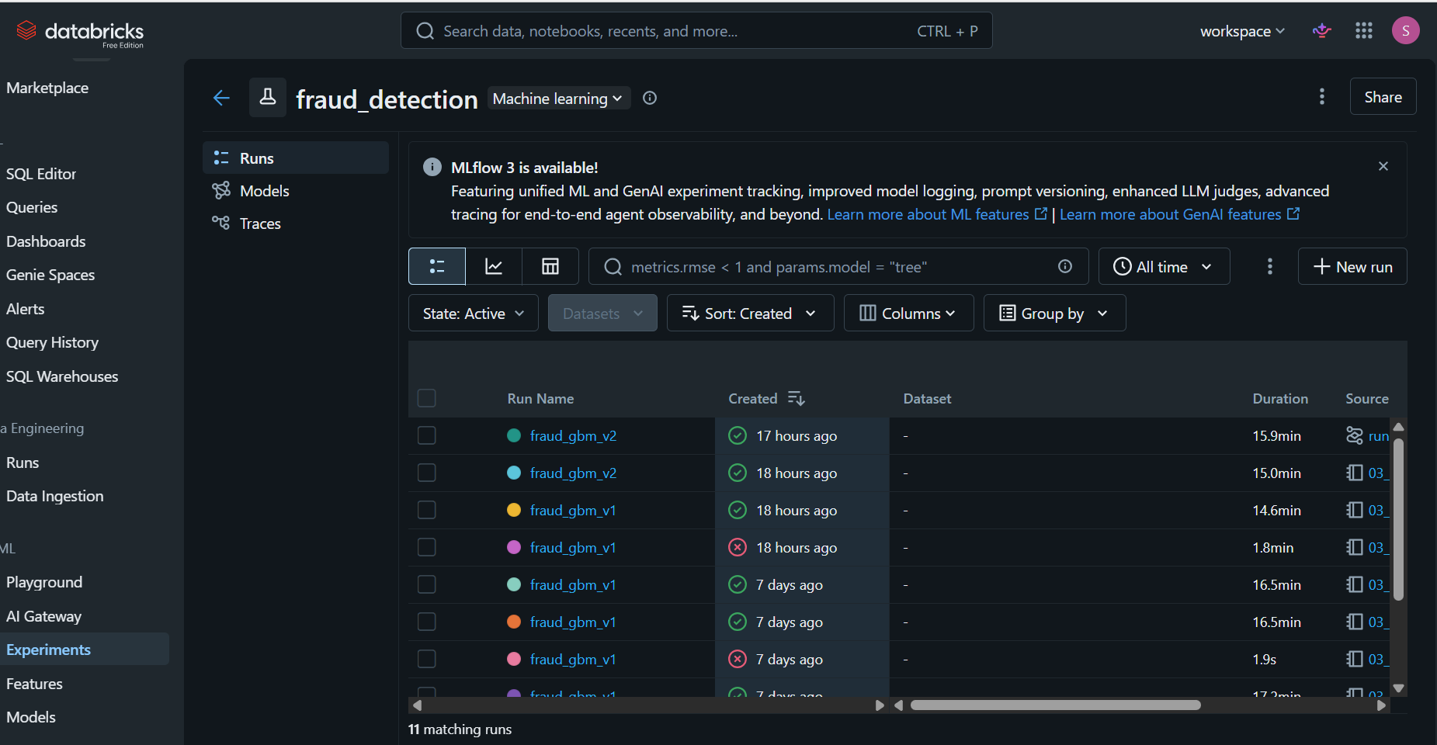Click the Share button
The width and height of the screenshot is (1437, 745).
(1383, 96)
